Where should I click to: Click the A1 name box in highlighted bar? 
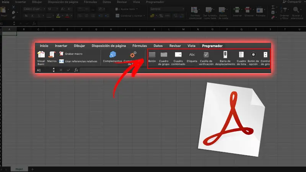(x=44, y=70)
